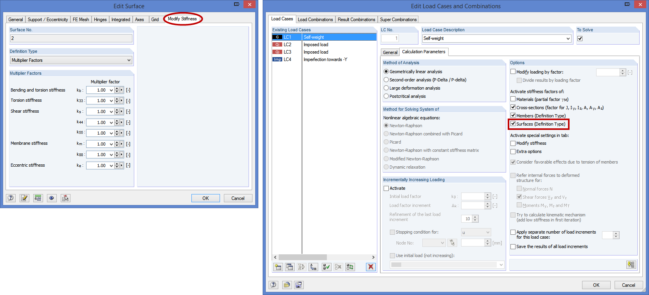Click the LC No. input field

tap(390, 38)
